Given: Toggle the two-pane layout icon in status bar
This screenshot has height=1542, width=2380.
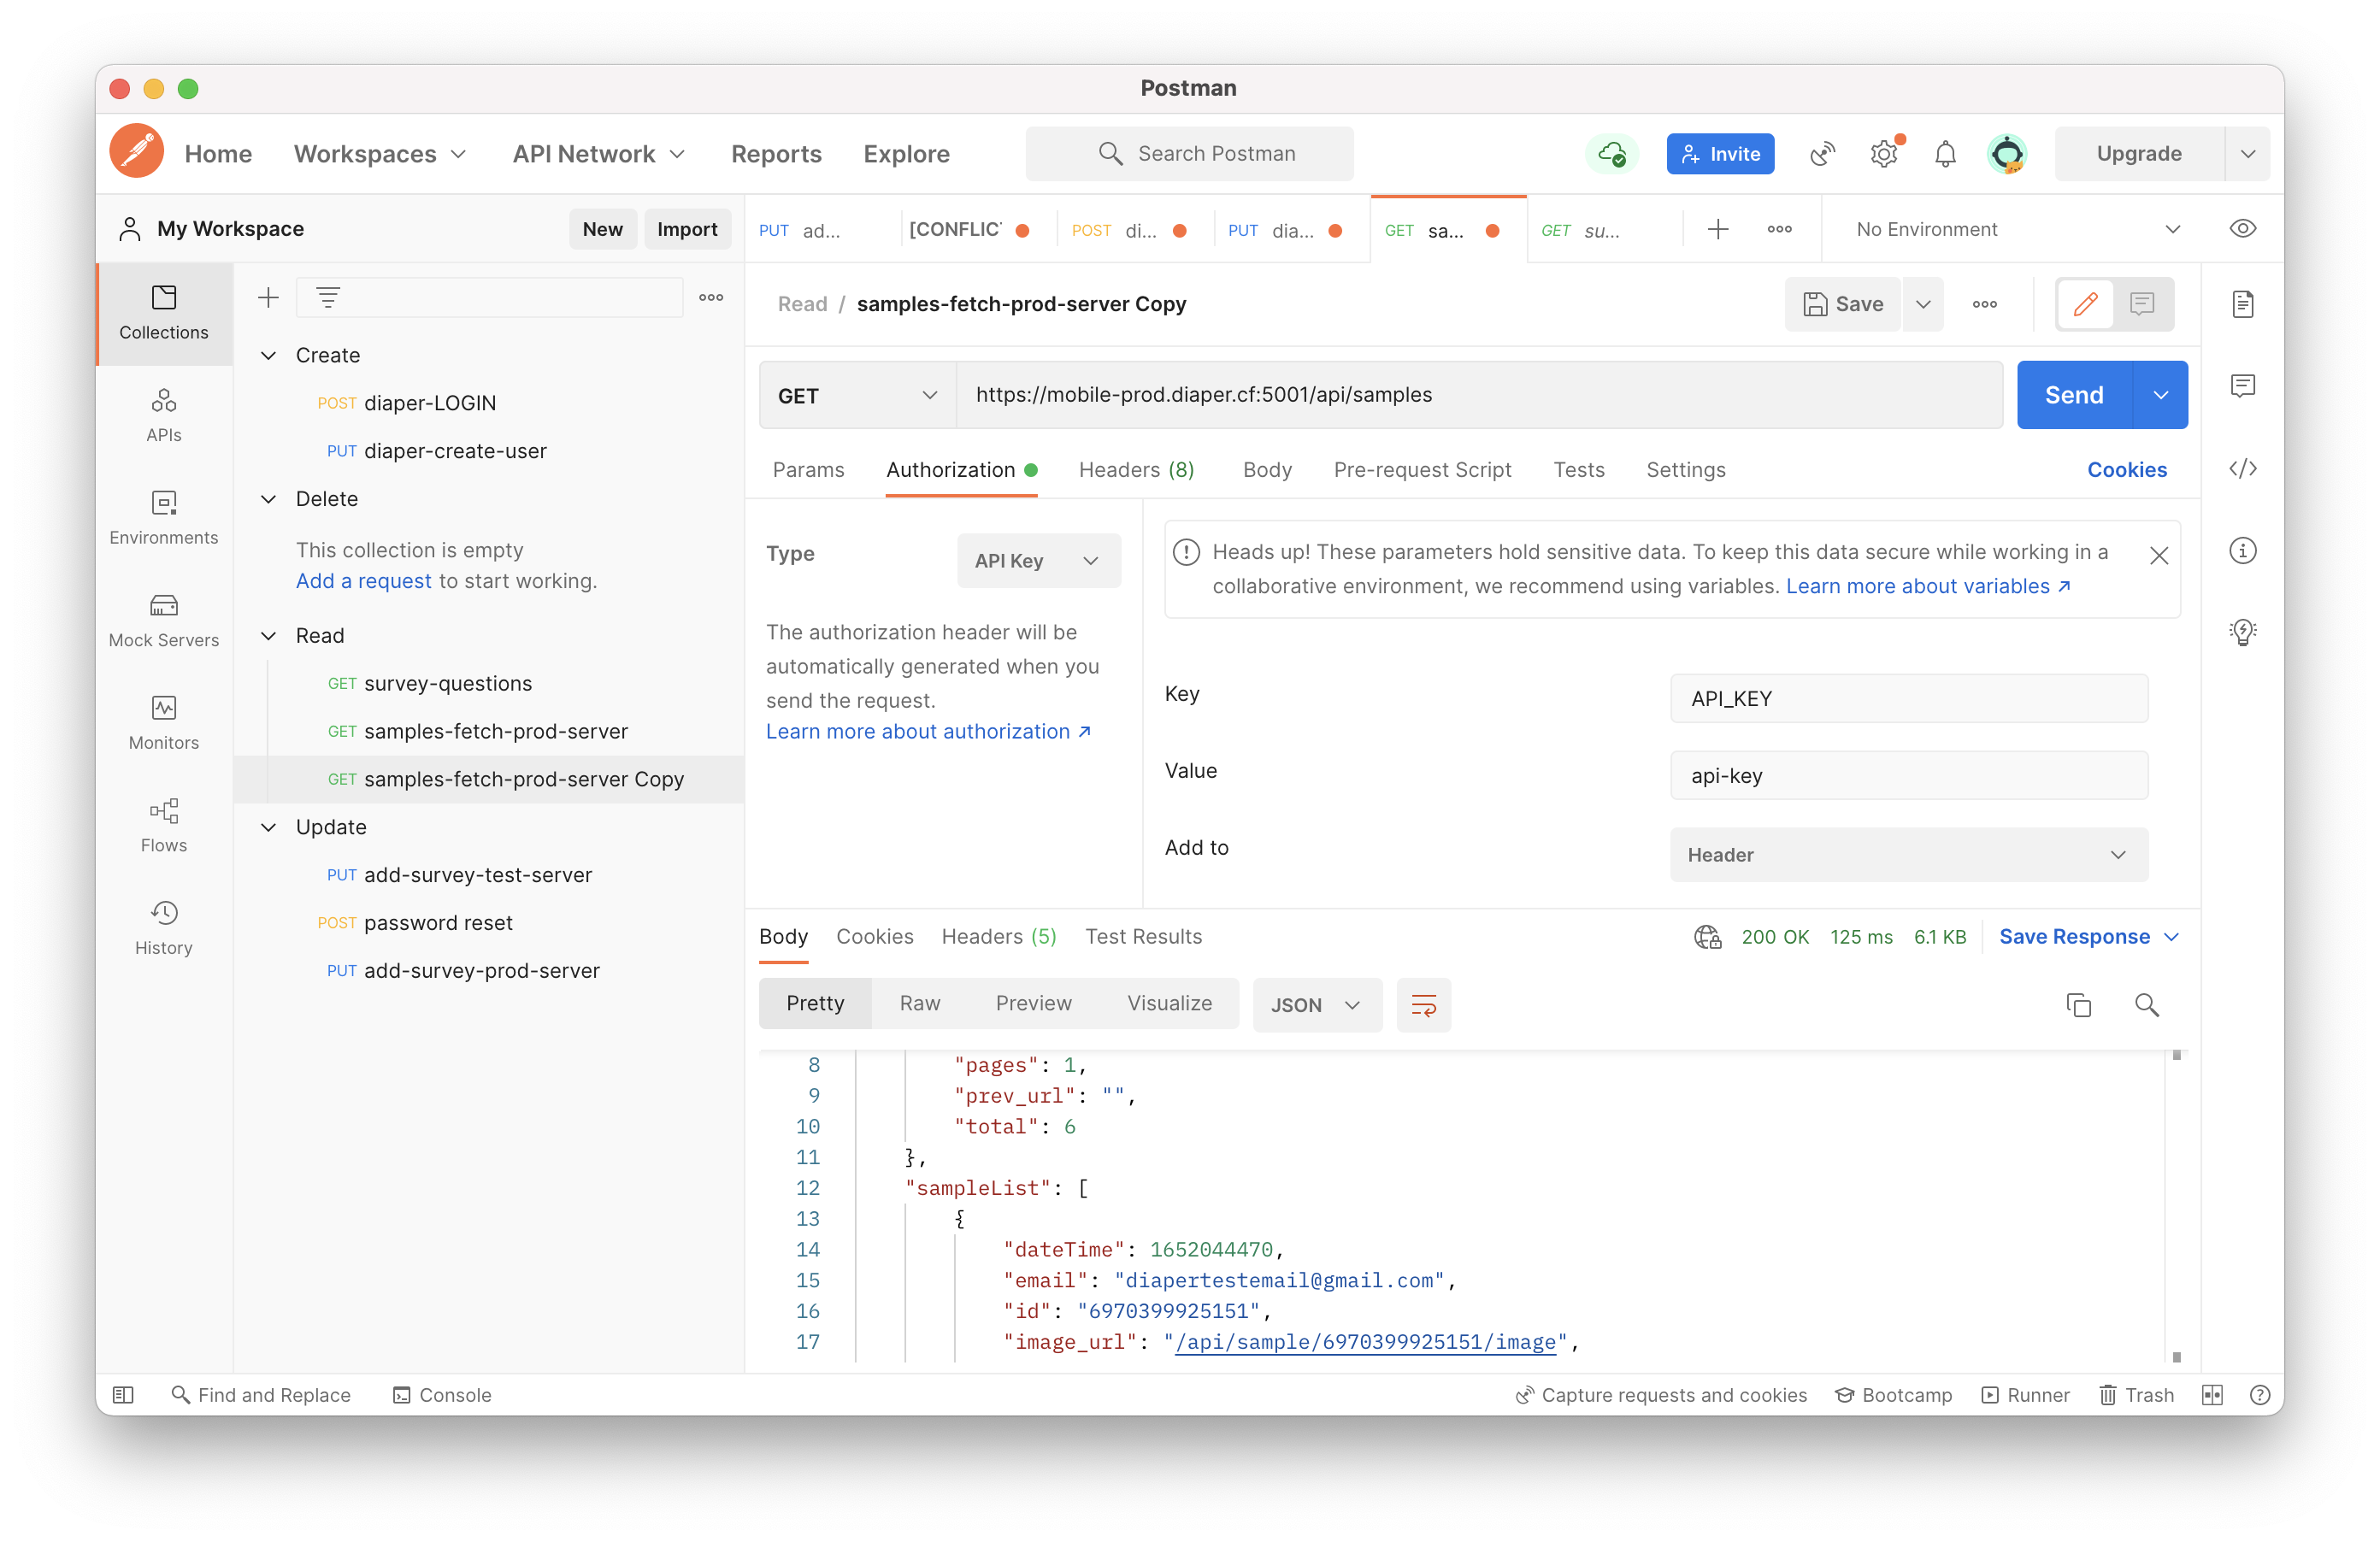Looking at the screenshot, I should click(x=2211, y=1394).
